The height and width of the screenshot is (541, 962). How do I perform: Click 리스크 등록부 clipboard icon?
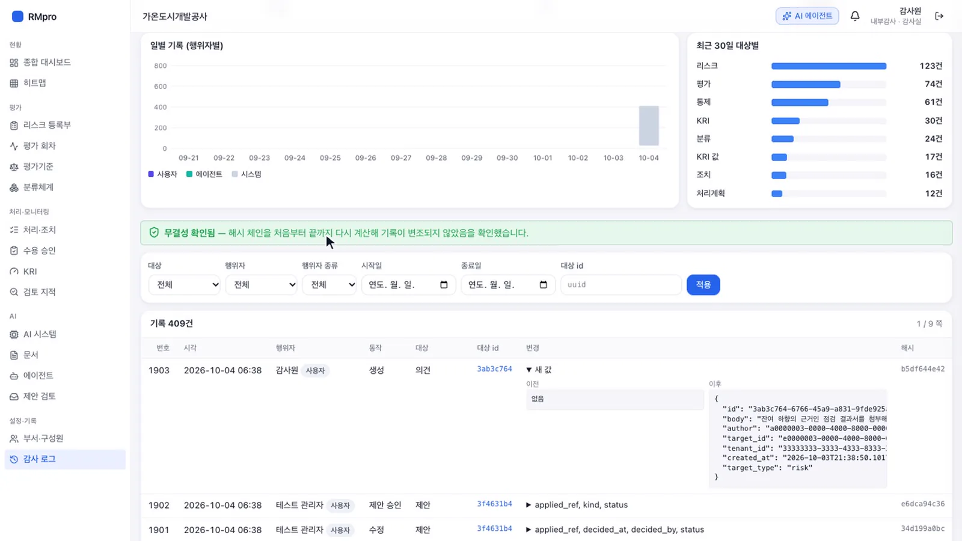[x=14, y=125]
